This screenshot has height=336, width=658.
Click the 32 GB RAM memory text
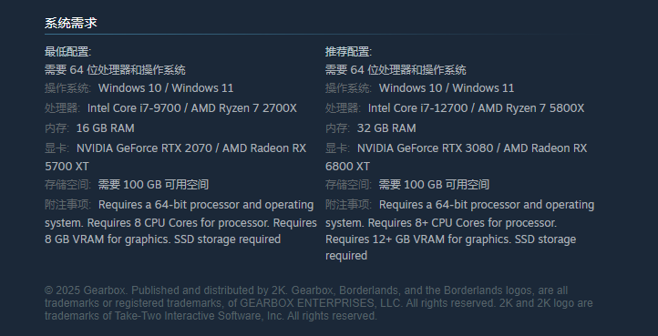(386, 128)
